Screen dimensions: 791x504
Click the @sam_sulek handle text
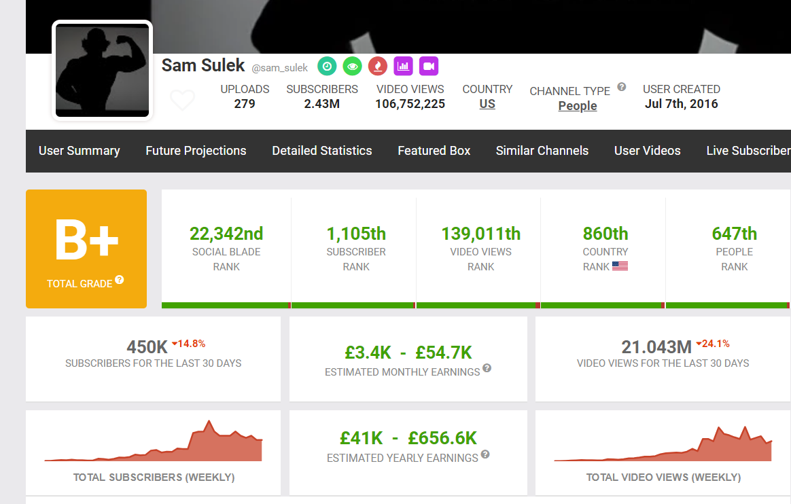279,68
